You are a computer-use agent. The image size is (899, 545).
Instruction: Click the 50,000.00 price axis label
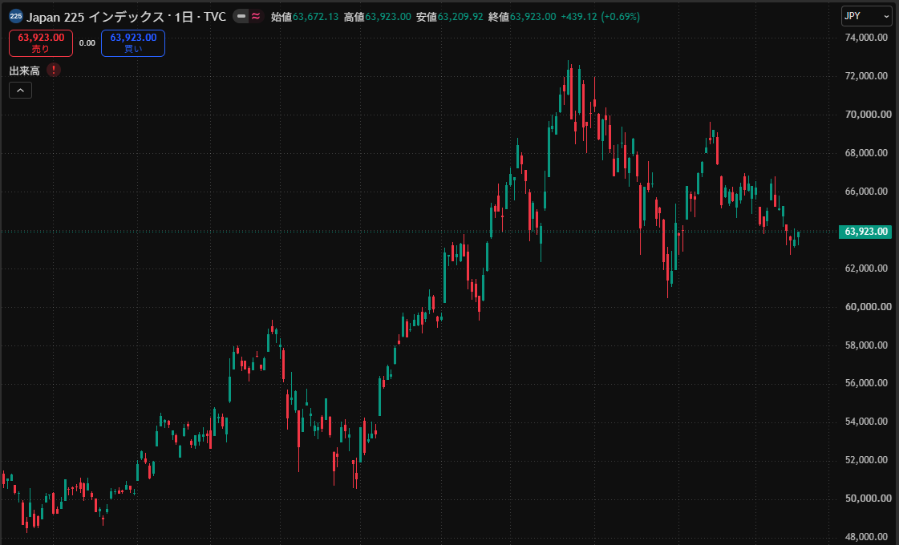tap(868, 498)
